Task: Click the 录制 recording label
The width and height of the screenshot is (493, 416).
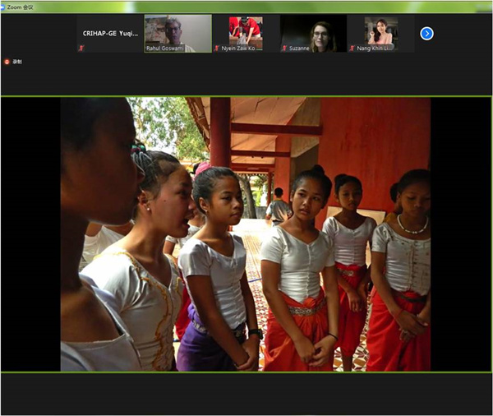Action: (17, 62)
